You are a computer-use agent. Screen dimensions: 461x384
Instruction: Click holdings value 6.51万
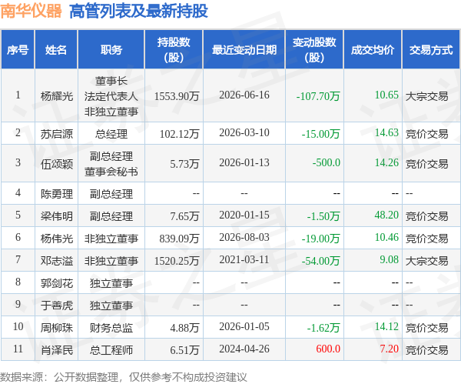pos(184,350)
